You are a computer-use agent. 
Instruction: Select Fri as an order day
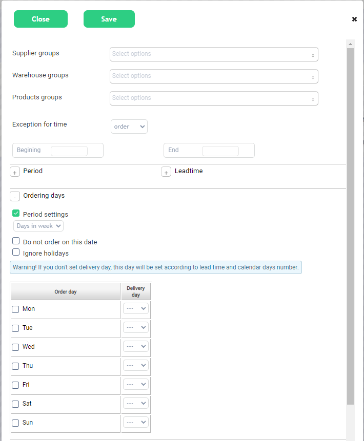tap(16, 385)
